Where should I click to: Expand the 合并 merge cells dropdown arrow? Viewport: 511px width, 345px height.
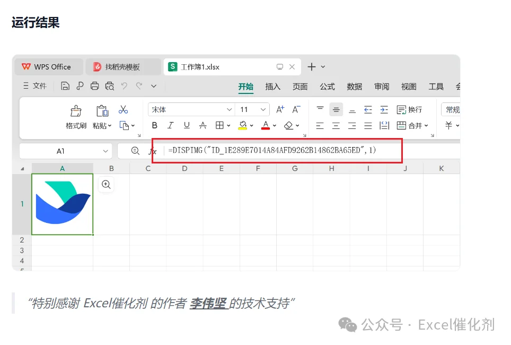(426, 126)
